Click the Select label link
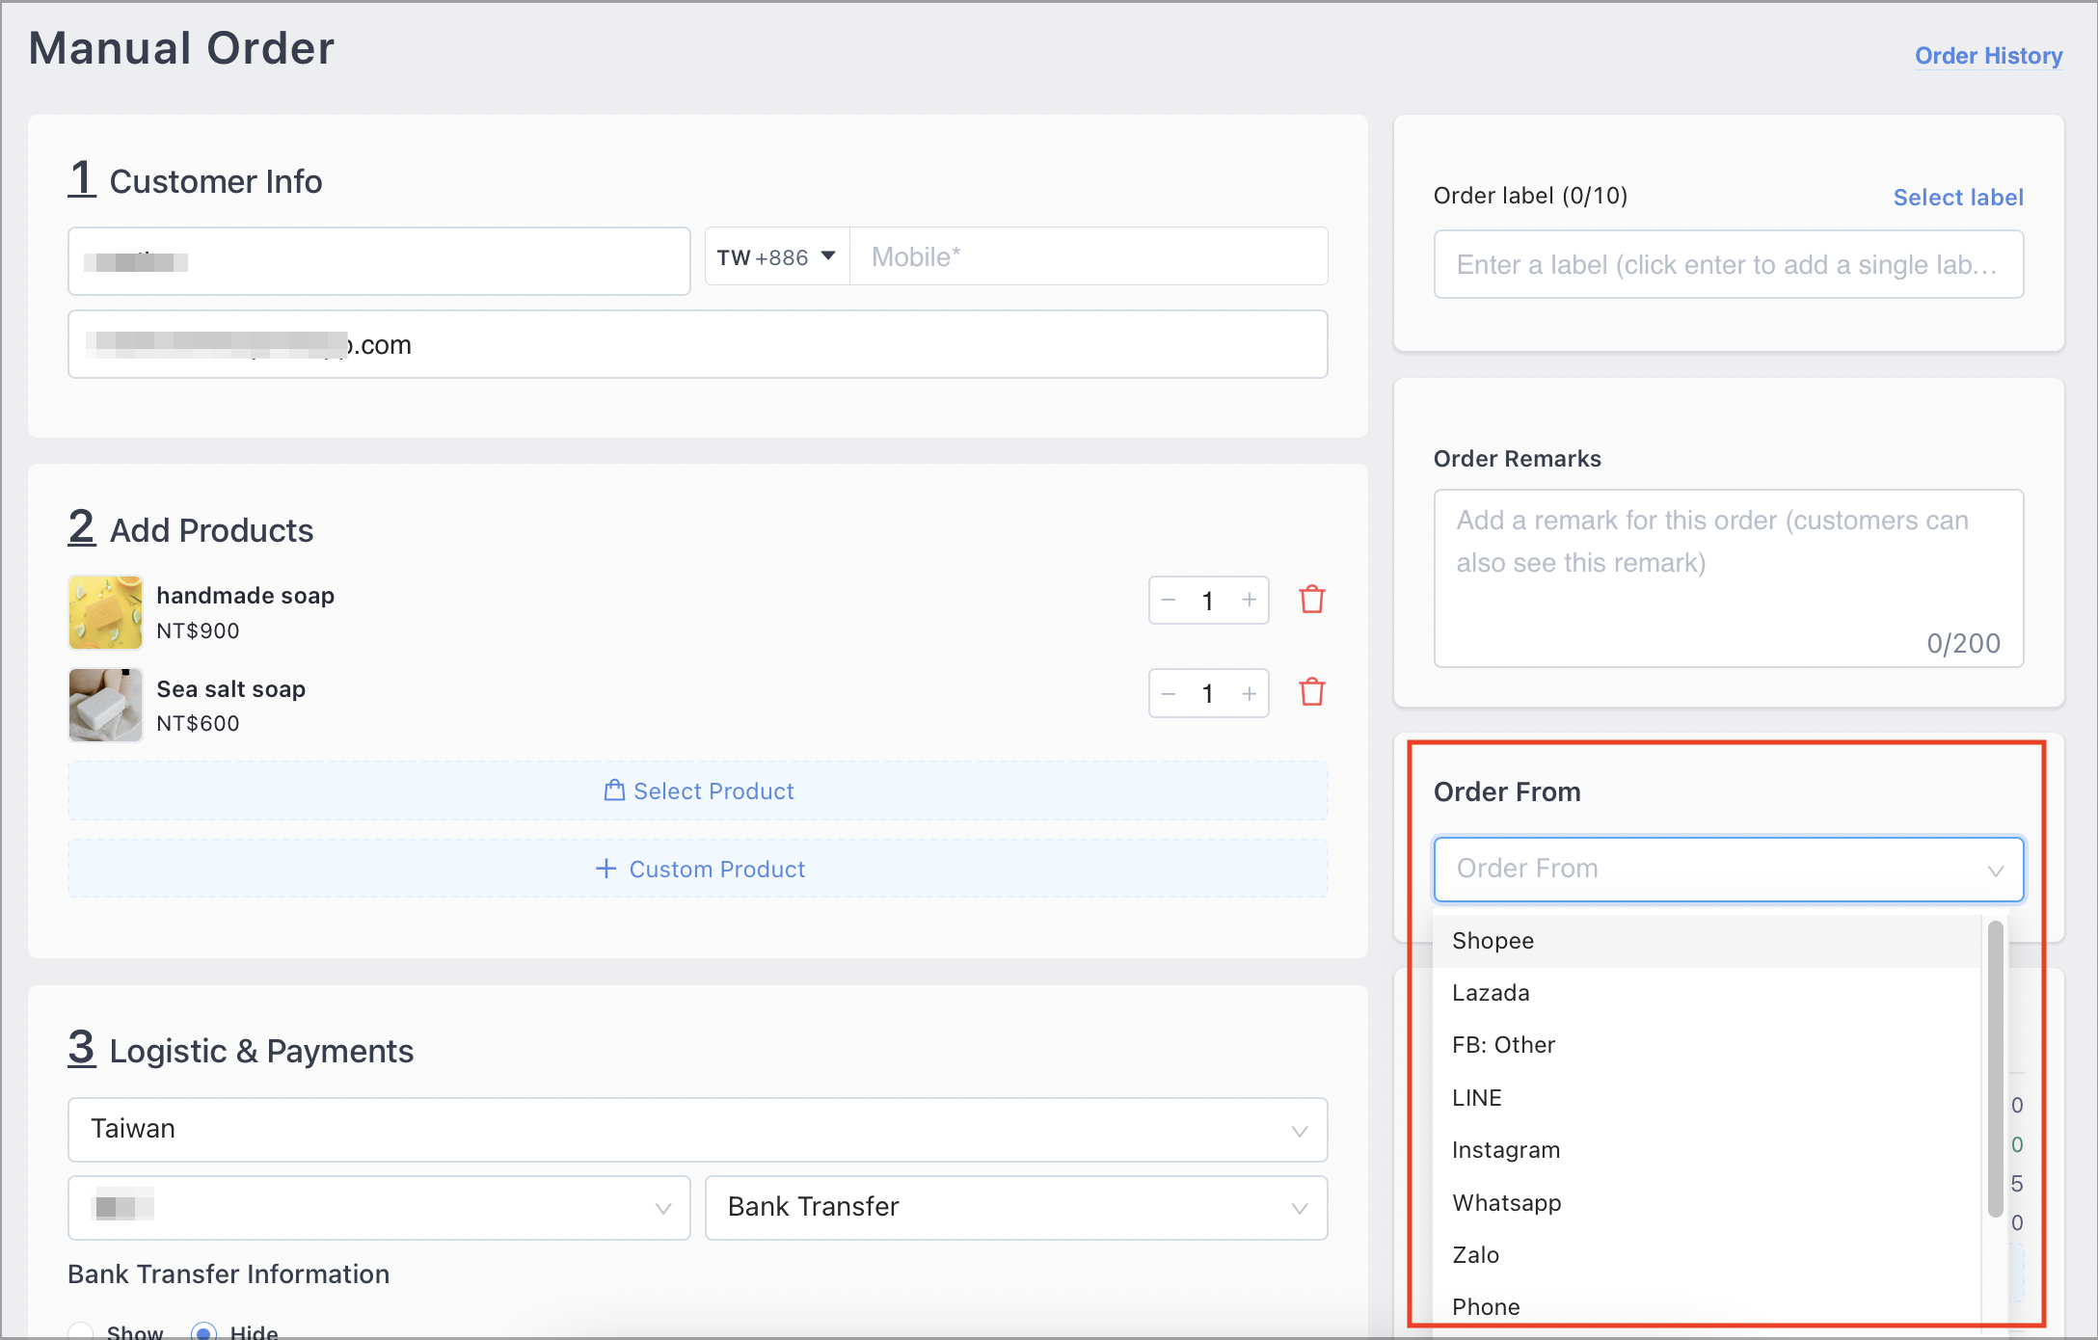 [1958, 197]
